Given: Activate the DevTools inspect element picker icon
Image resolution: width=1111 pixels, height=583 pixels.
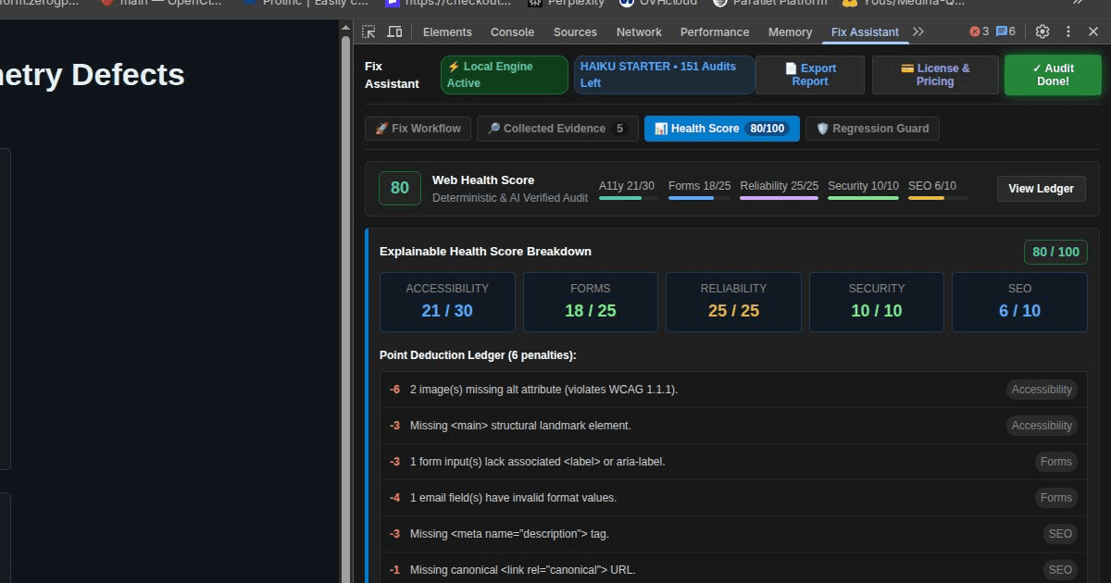Looking at the screenshot, I should point(368,31).
